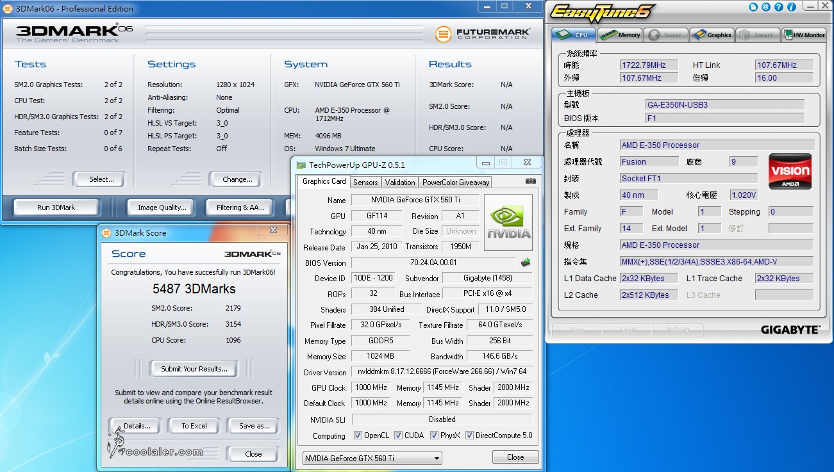
Task: Click the Details... button
Action: (135, 426)
